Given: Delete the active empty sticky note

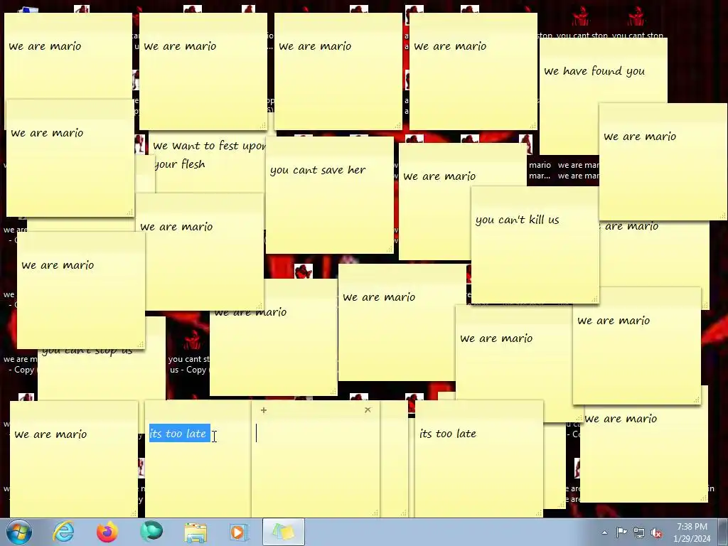Looking at the screenshot, I should pyautogui.click(x=368, y=410).
